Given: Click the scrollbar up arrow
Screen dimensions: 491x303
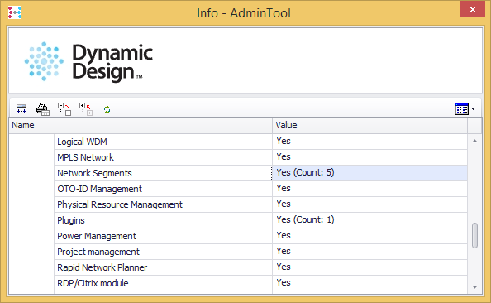Looking at the screenshot, I should (x=474, y=141).
